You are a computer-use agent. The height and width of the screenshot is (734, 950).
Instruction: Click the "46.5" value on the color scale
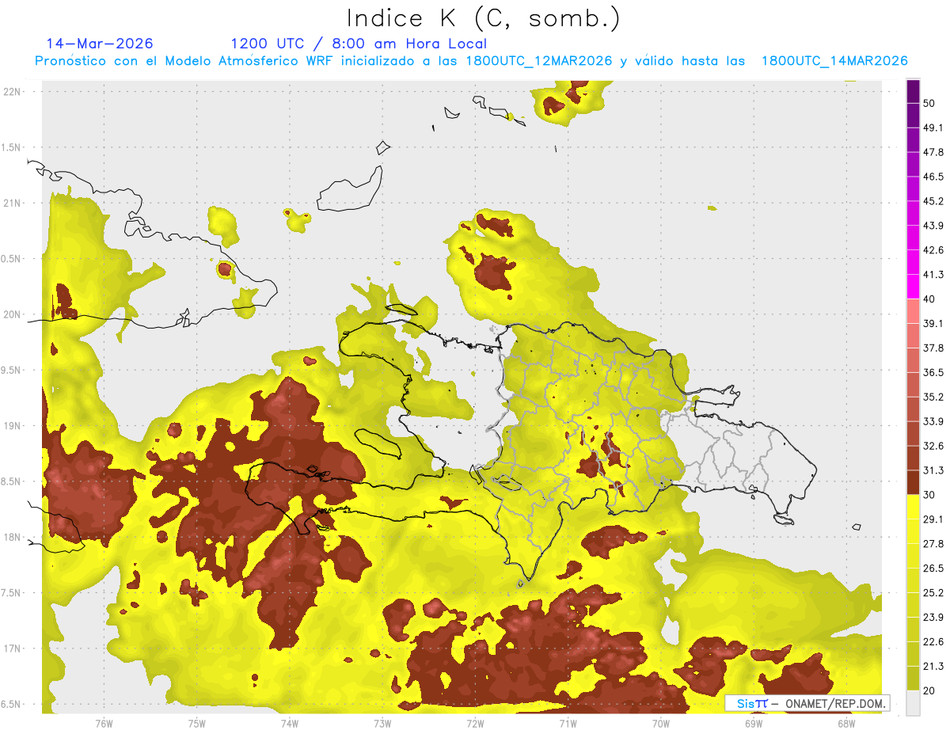pyautogui.click(x=933, y=177)
